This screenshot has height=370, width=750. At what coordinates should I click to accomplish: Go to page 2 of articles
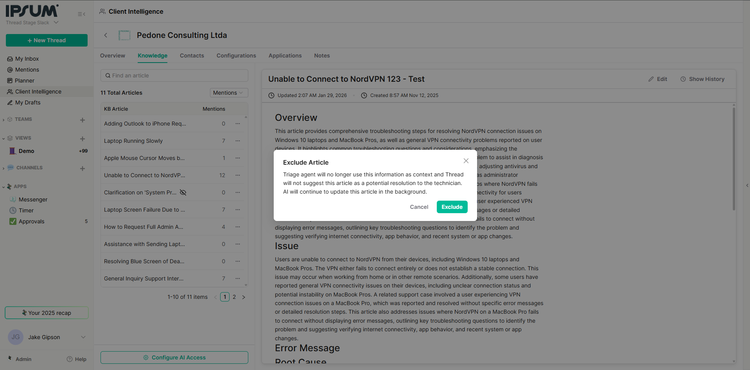234,297
